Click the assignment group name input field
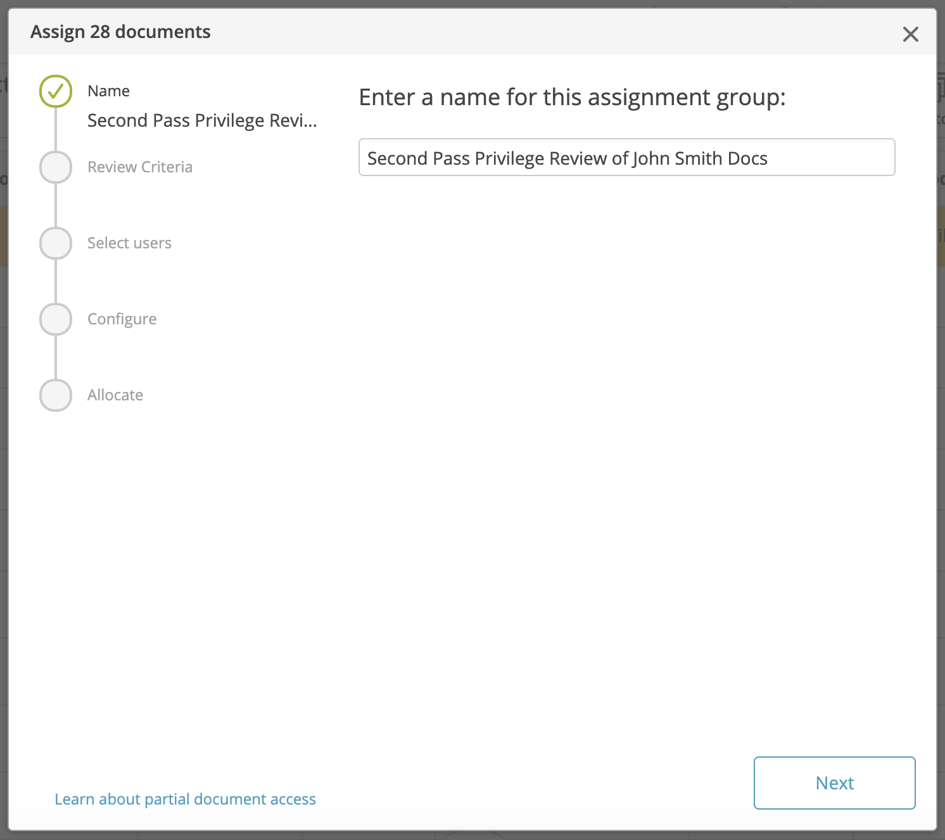Screen dimensions: 945x840 tap(626, 158)
